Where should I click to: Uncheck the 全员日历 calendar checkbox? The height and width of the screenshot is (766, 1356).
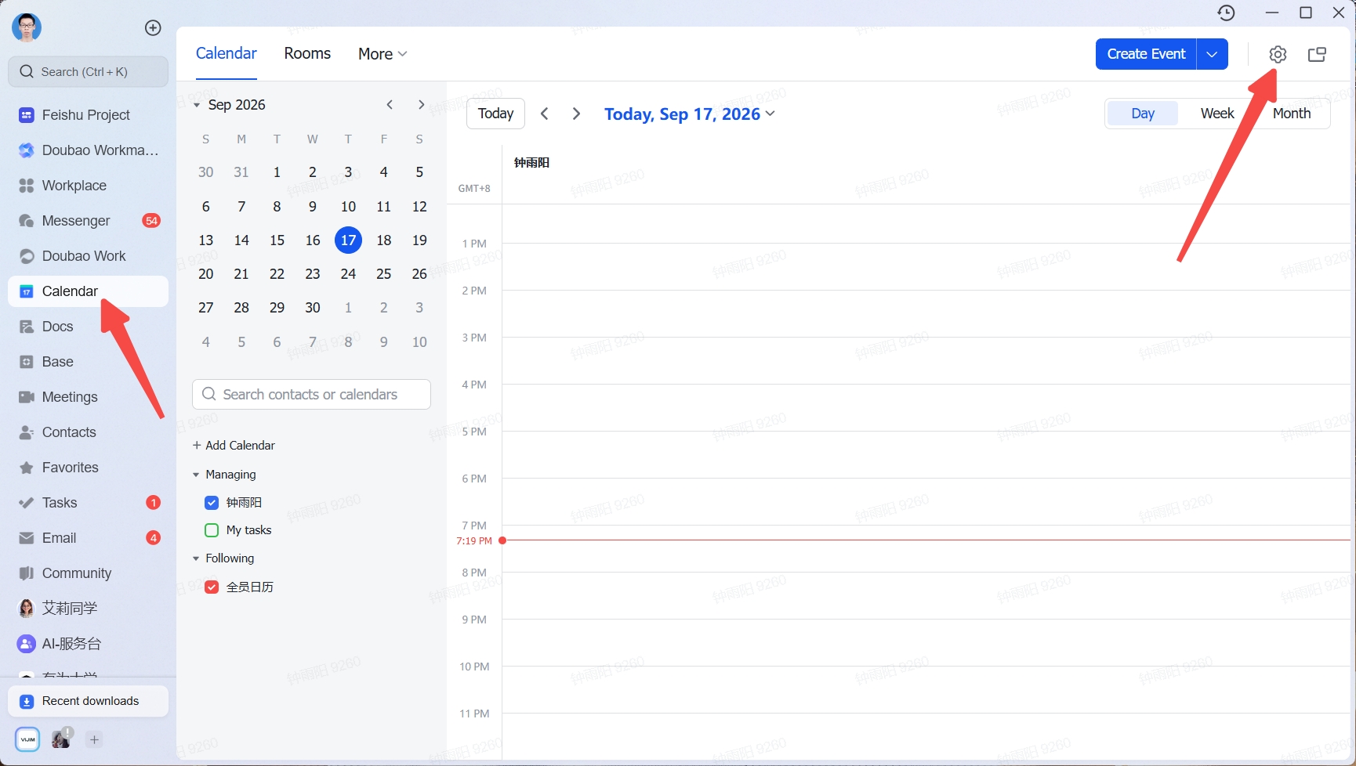212,587
